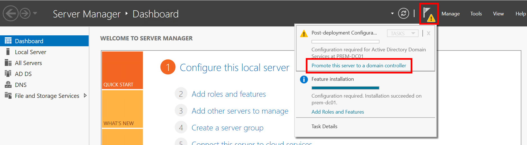Click the Feature installation heading

pos(333,79)
